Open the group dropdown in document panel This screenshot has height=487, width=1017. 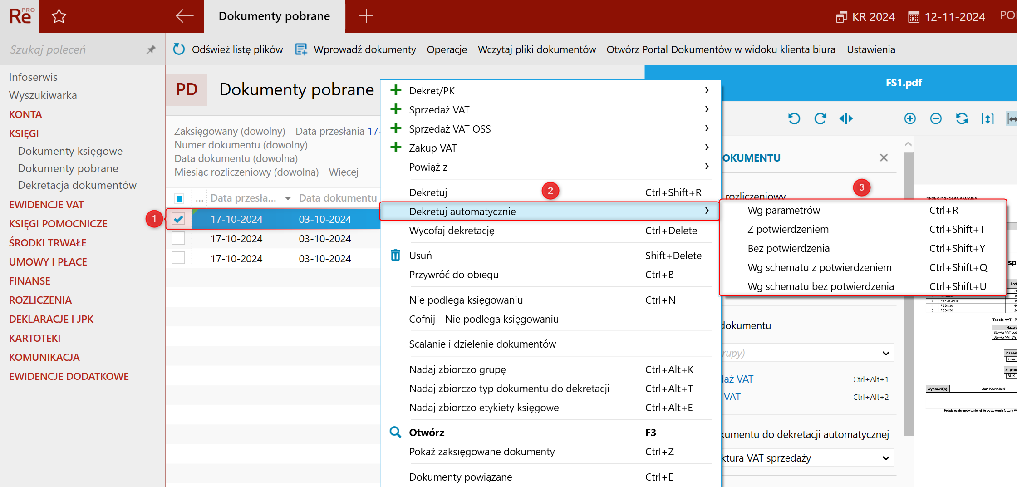tap(886, 353)
